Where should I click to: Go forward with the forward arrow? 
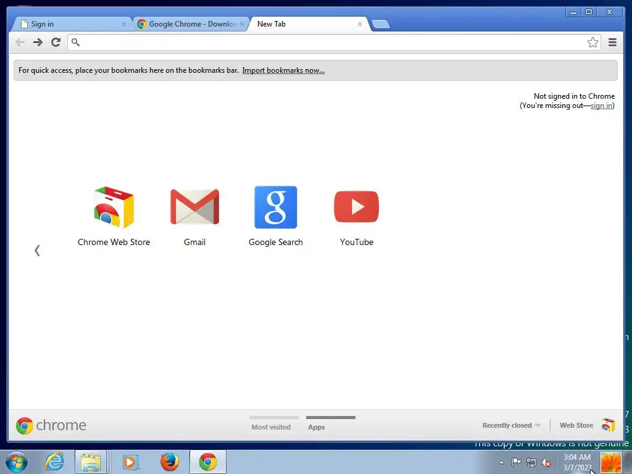(x=38, y=42)
